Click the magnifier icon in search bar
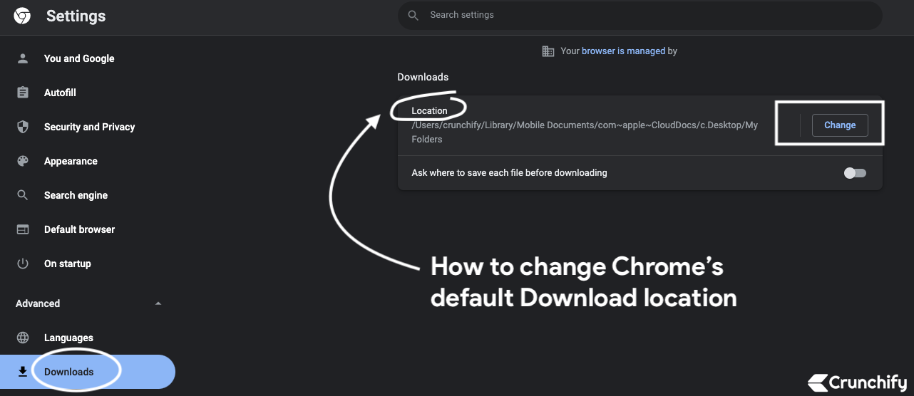 click(x=413, y=15)
